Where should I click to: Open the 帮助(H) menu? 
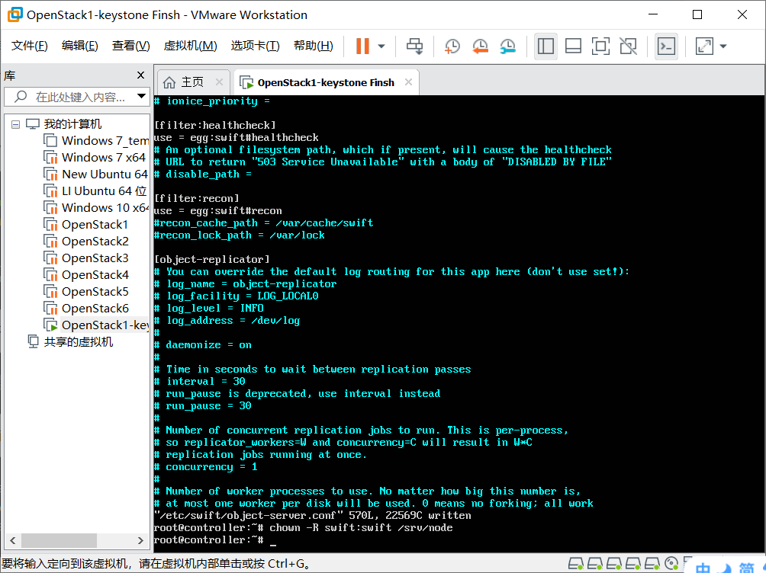click(x=313, y=46)
